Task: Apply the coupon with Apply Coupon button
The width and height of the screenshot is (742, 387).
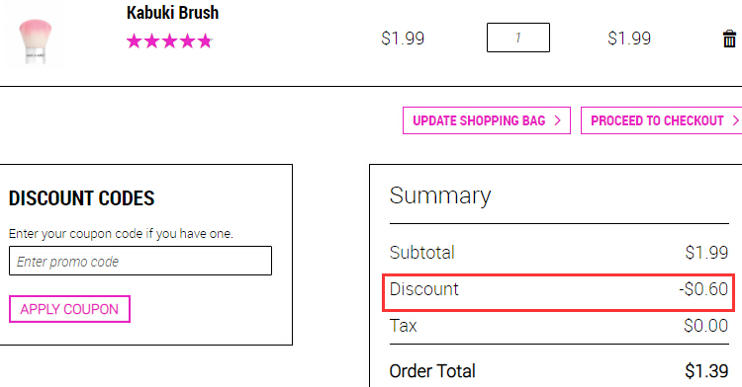Action: [69, 309]
